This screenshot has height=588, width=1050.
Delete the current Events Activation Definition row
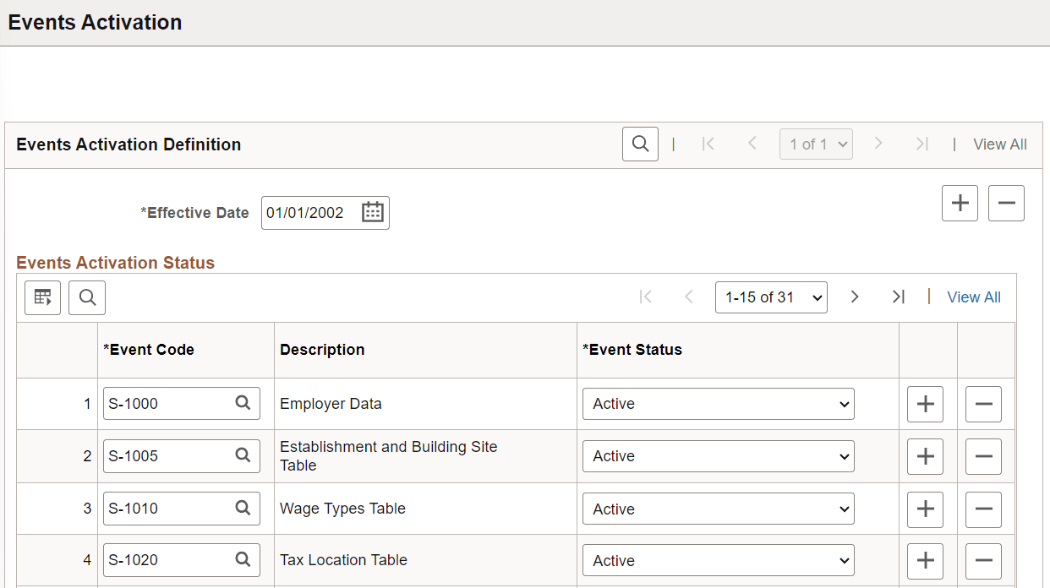[x=1006, y=203]
